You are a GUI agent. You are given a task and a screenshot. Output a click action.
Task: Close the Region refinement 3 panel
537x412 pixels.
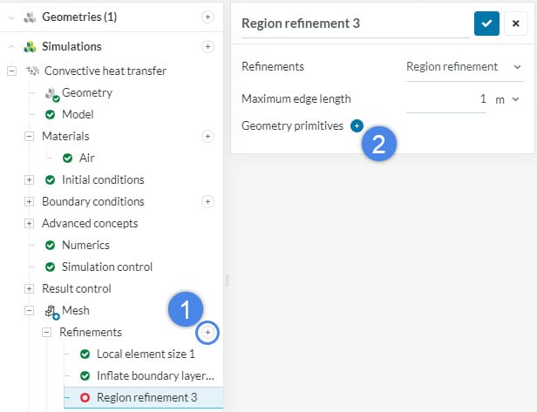tap(515, 24)
